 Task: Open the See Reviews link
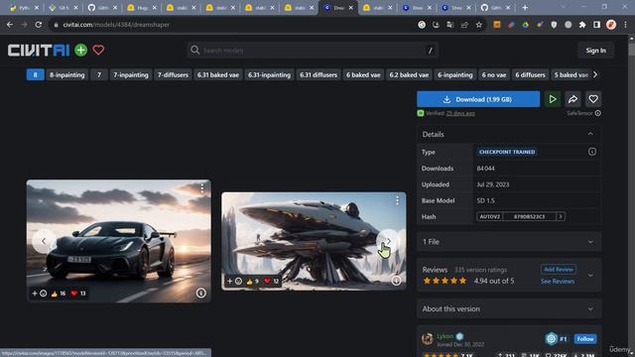(x=558, y=282)
